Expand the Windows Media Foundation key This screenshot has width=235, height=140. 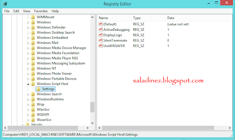pos(28,54)
